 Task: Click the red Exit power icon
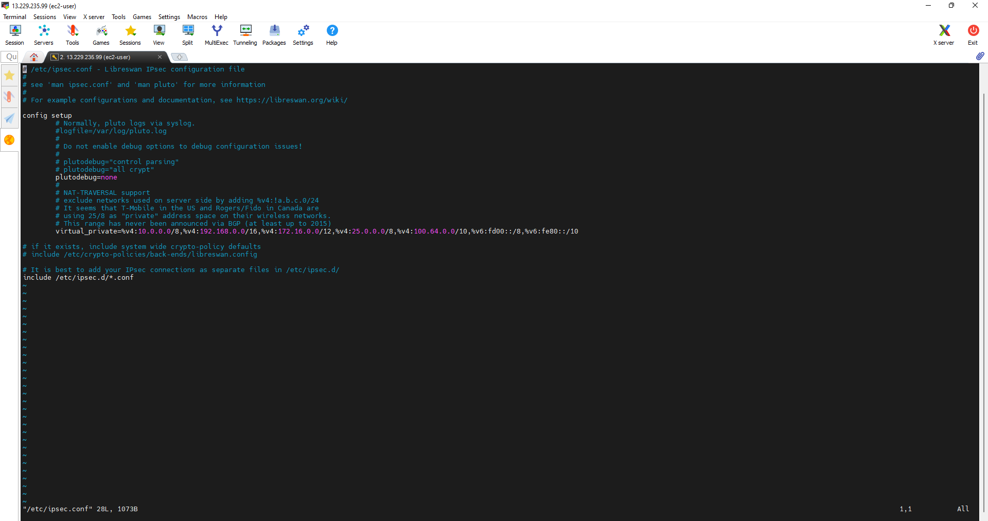tap(973, 35)
